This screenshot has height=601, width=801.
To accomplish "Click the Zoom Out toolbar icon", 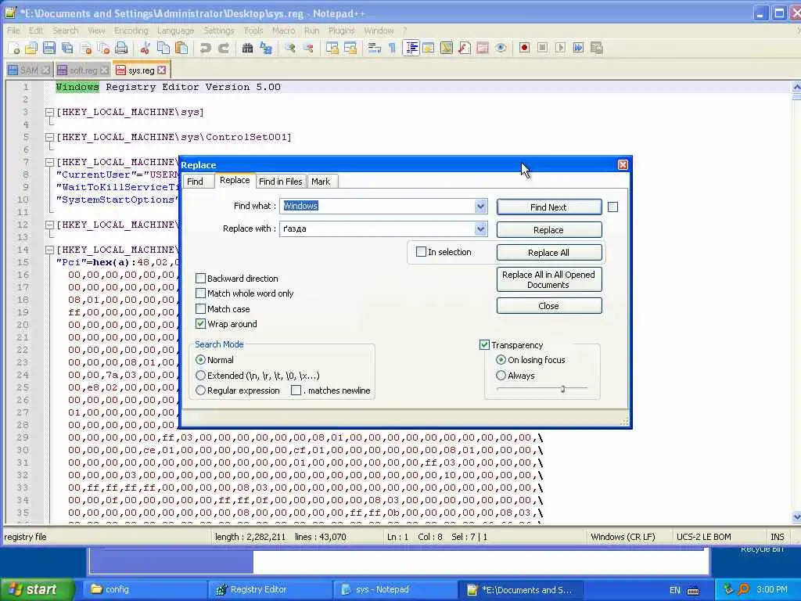I will [x=308, y=48].
